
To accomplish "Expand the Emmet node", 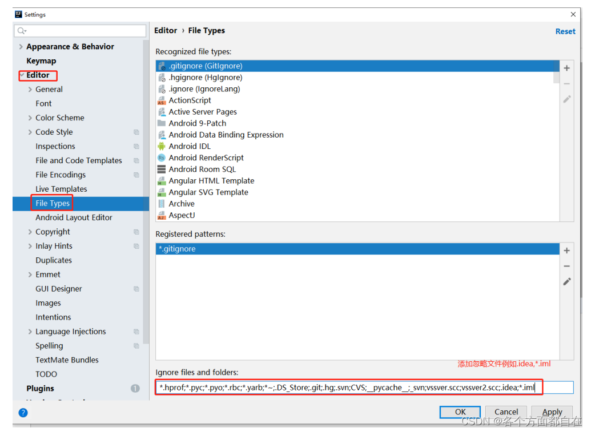I will coord(30,275).
